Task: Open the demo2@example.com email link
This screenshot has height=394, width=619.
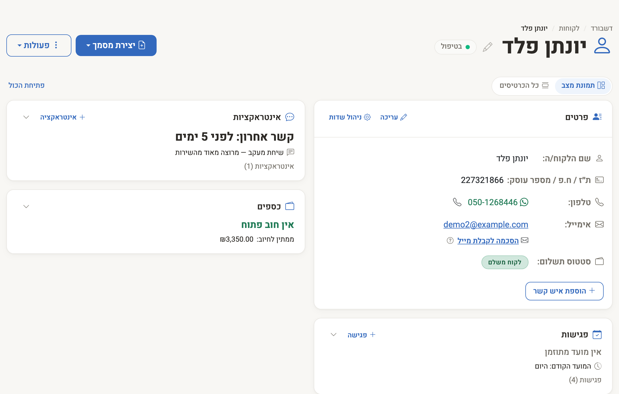Action: tap(486, 225)
